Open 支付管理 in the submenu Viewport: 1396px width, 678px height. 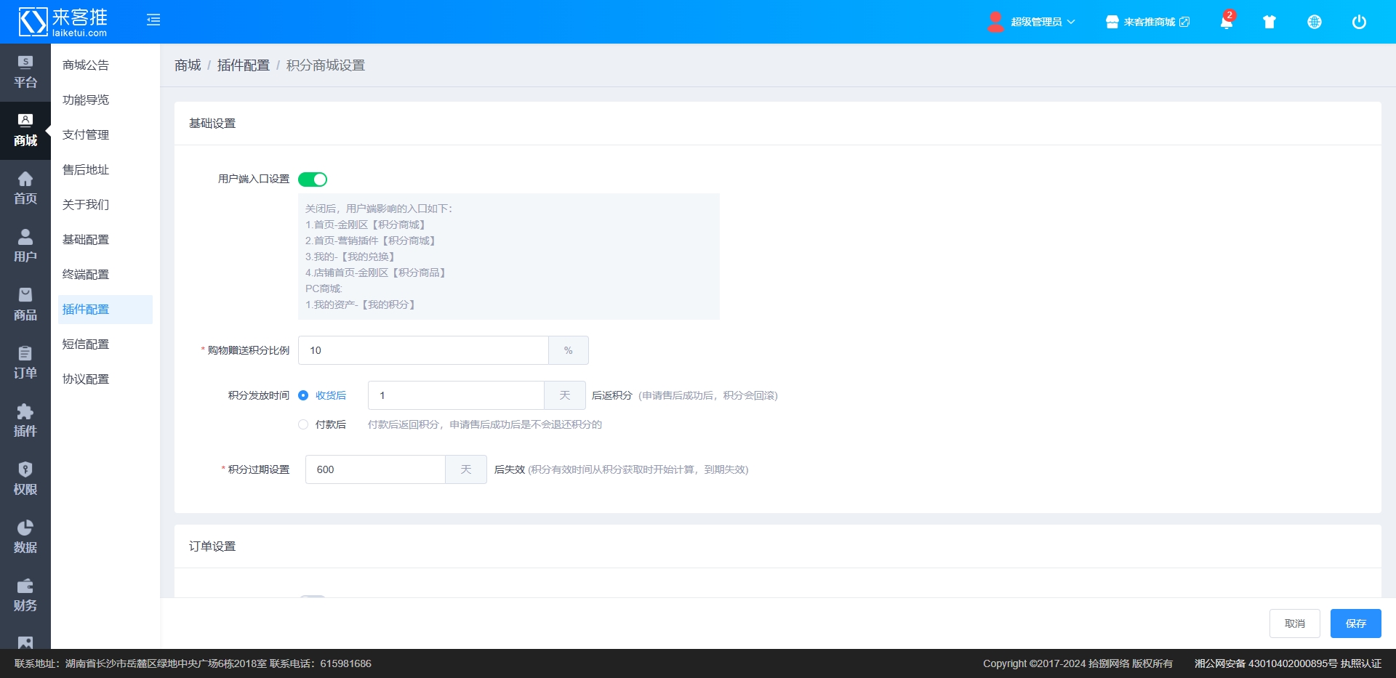pos(86,134)
